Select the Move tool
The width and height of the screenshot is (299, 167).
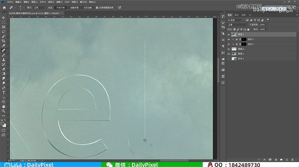tap(3, 18)
